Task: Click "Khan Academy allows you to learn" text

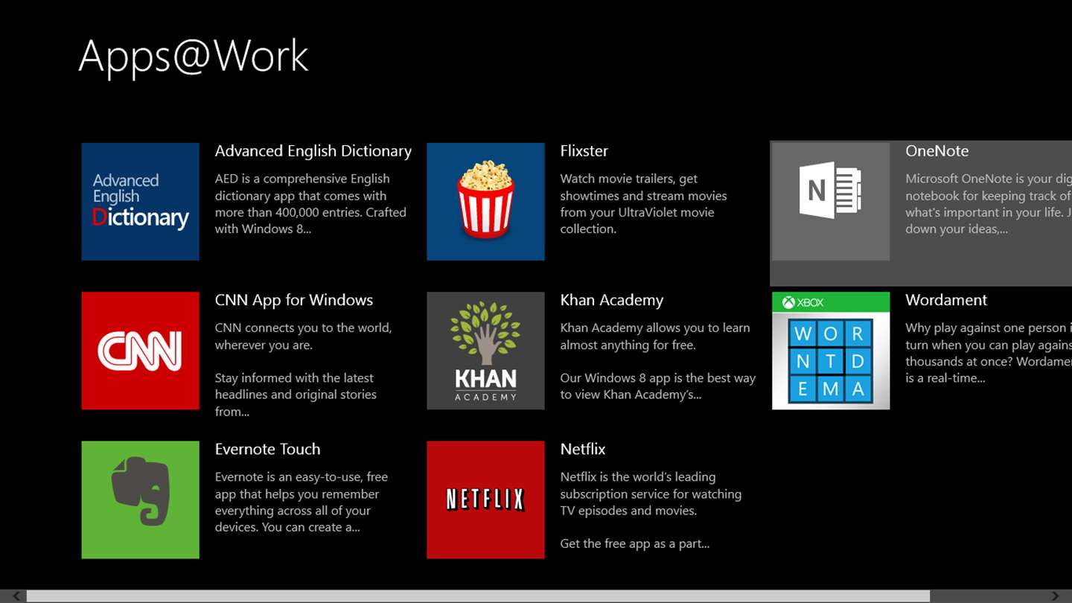Action: click(x=655, y=336)
